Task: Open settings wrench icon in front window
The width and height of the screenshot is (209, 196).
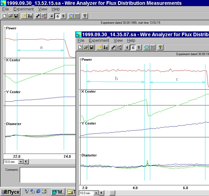Action: 113,47
